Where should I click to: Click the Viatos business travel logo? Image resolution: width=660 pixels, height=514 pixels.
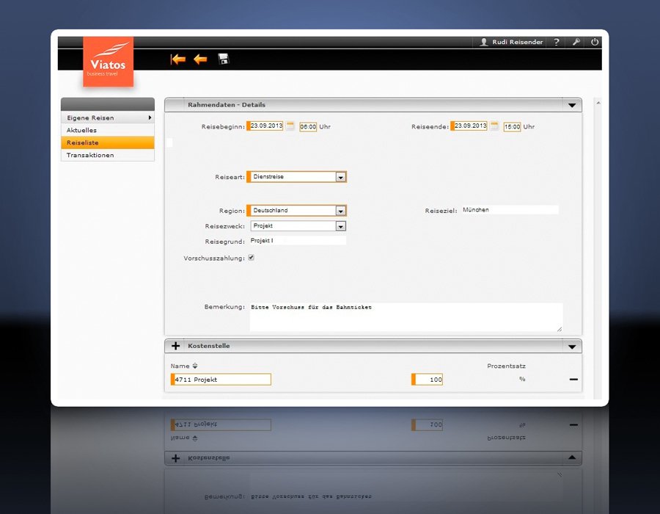tap(109, 62)
